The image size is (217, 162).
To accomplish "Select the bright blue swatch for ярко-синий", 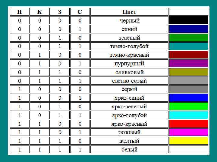I will pyautogui.click(x=189, y=98).
